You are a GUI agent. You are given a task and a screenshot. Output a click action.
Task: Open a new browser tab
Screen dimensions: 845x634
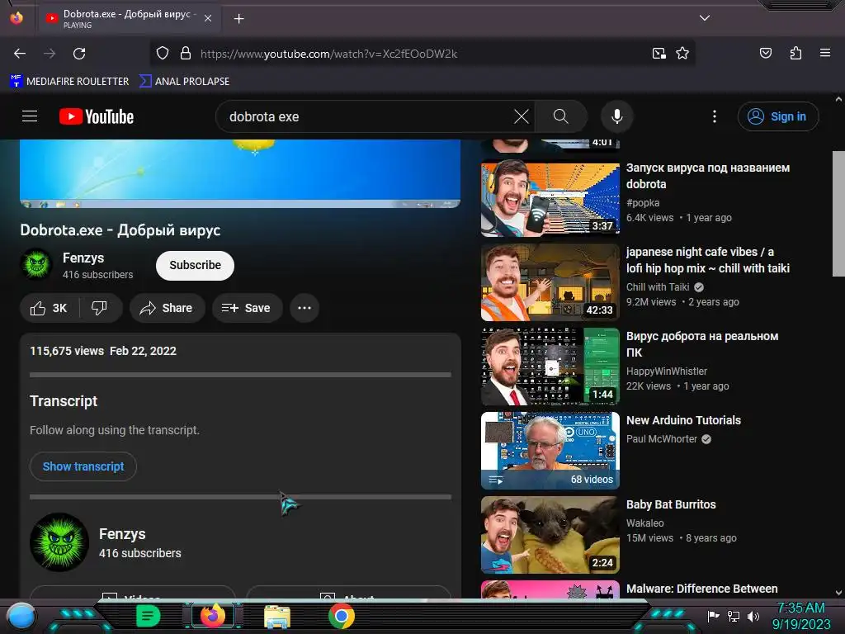coord(238,19)
